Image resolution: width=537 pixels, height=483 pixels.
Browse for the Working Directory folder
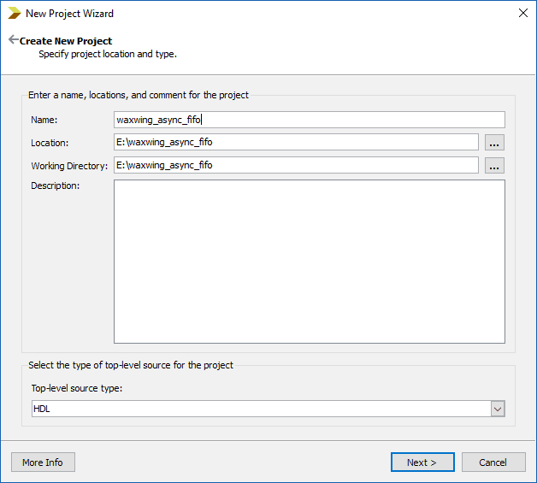point(494,166)
